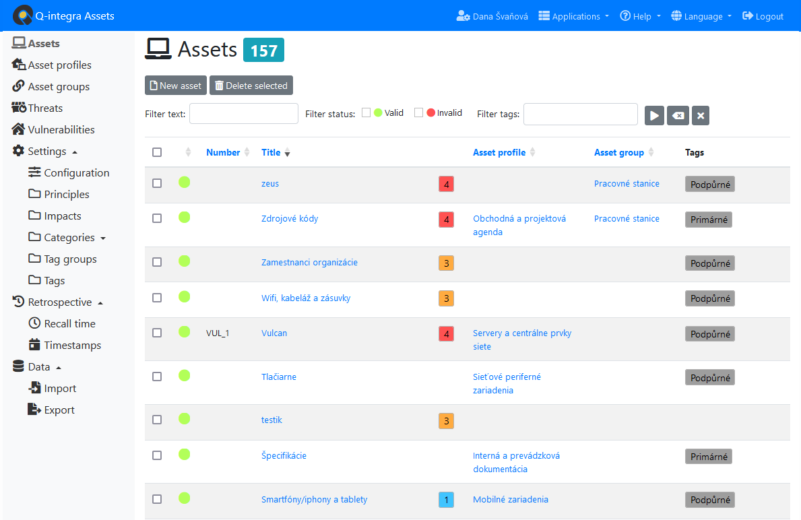Check the Wifi, kabeláž a zásuvky checkbox
The width and height of the screenshot is (801, 520).
tap(157, 297)
